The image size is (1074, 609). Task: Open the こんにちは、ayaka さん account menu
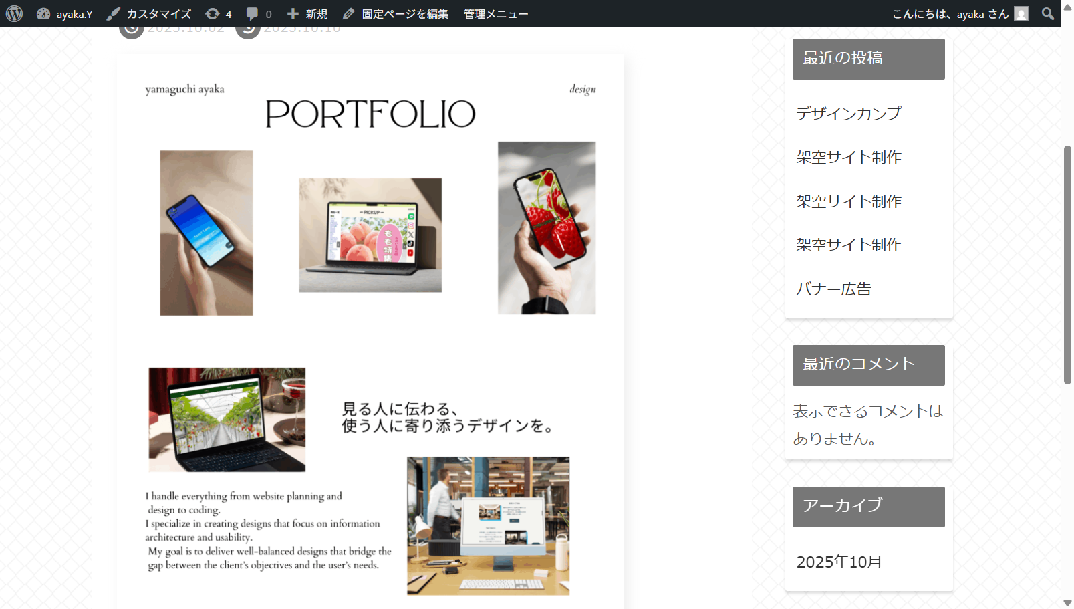tap(950, 13)
